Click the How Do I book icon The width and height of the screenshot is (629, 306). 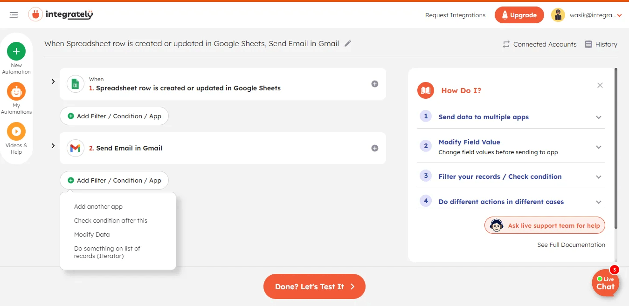(426, 90)
